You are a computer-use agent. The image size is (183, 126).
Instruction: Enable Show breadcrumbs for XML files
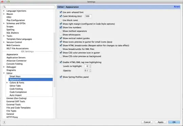point(61,49)
